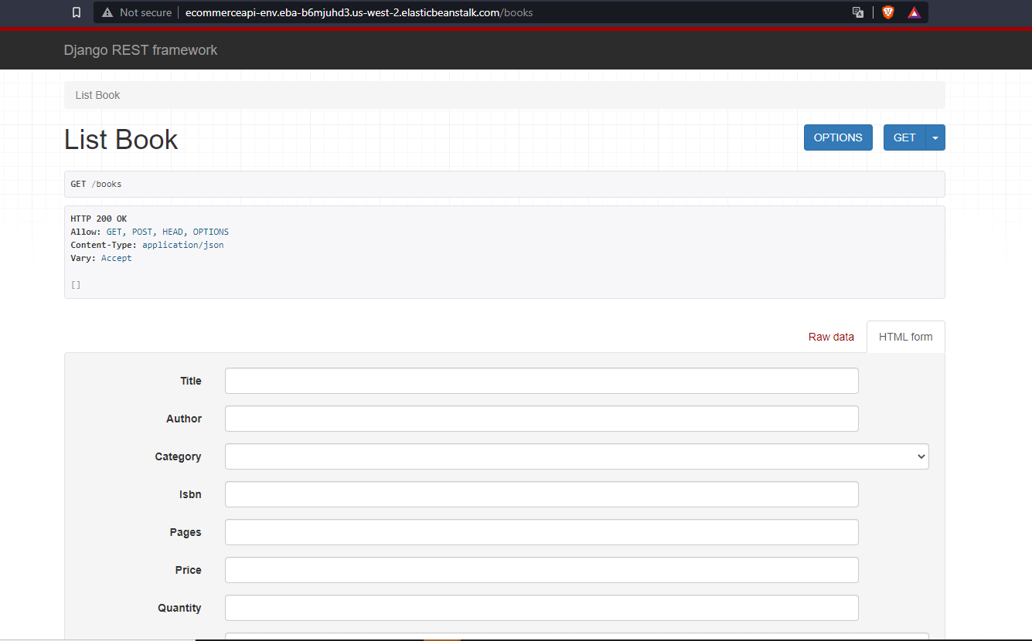
Task: Click the Price input field
Action: [541, 569]
